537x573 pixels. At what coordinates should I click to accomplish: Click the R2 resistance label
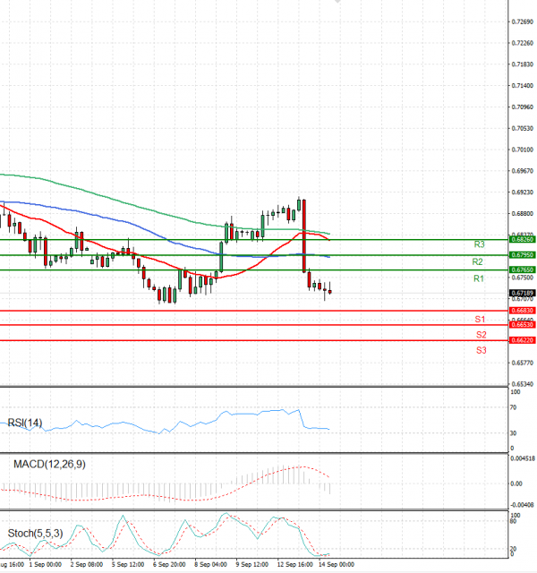(477, 261)
